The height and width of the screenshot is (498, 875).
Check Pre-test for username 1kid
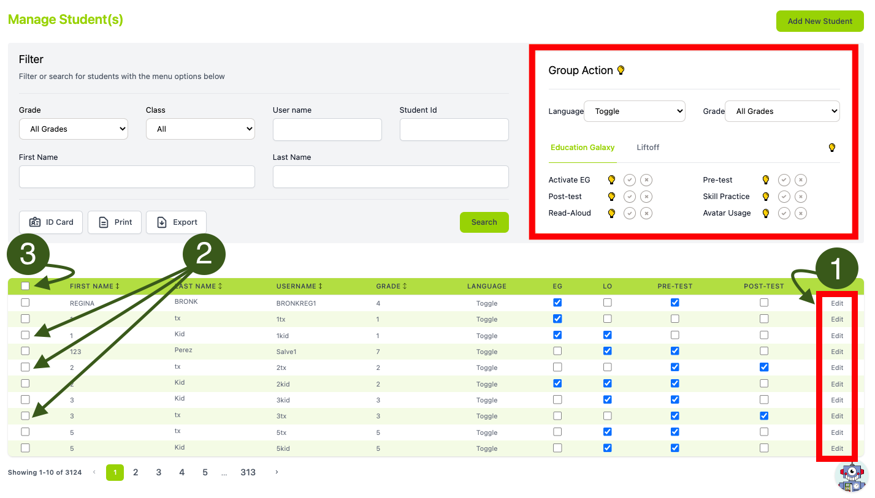coord(674,335)
